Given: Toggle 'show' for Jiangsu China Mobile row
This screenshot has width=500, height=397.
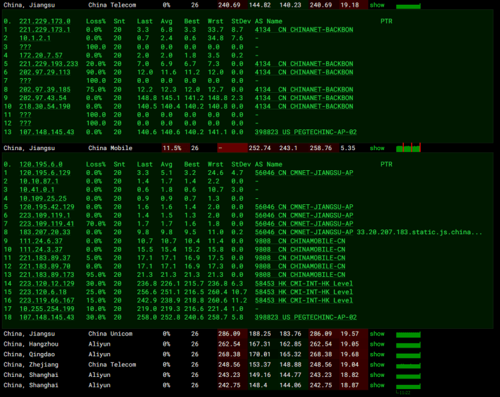Looking at the screenshot, I should click(377, 148).
